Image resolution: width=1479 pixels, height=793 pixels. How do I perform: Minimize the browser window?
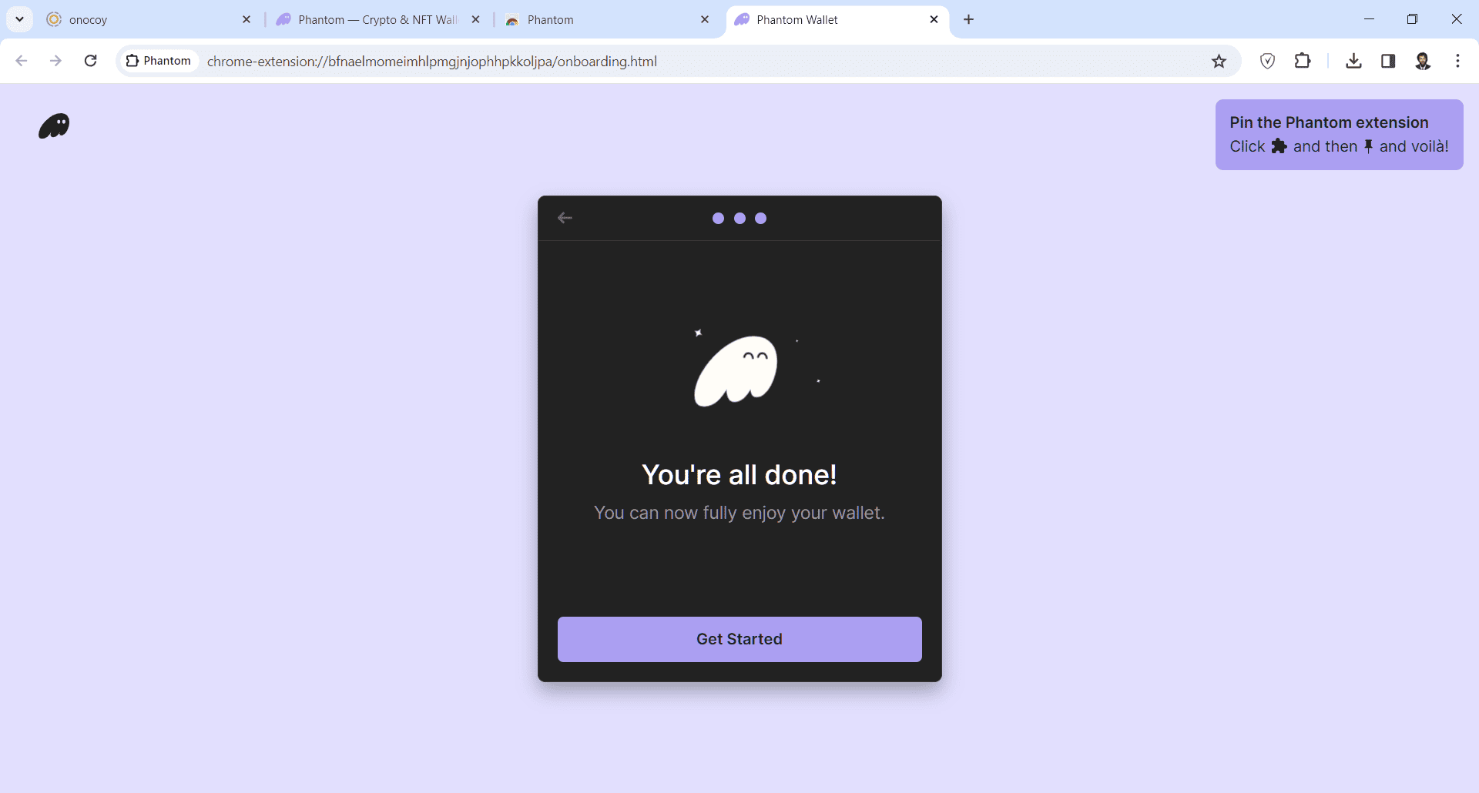pos(1369,19)
